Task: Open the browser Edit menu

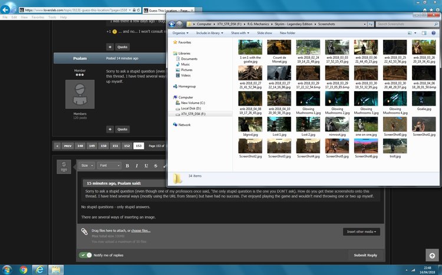Action: (x=14, y=18)
